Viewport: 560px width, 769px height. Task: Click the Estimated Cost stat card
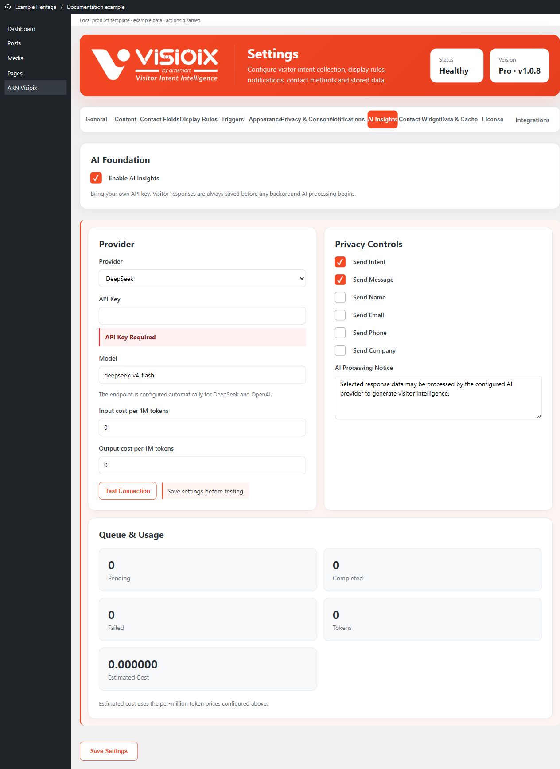[208, 669]
